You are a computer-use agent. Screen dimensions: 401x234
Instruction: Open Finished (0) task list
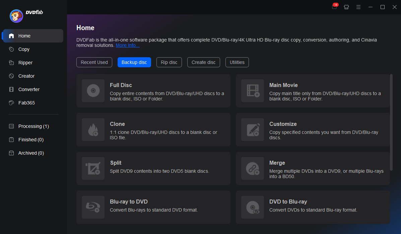tap(31, 140)
